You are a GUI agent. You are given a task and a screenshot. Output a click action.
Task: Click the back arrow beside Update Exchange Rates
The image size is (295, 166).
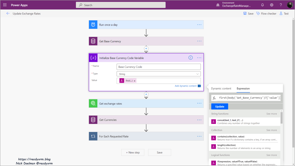tap(8, 14)
